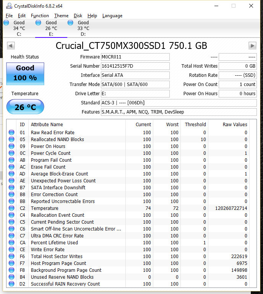Click status orb of Write Error Rate

(x=11, y=249)
